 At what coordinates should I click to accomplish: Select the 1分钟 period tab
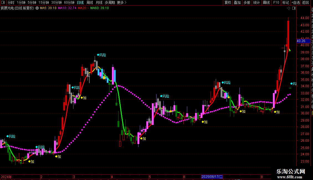[21, 2]
